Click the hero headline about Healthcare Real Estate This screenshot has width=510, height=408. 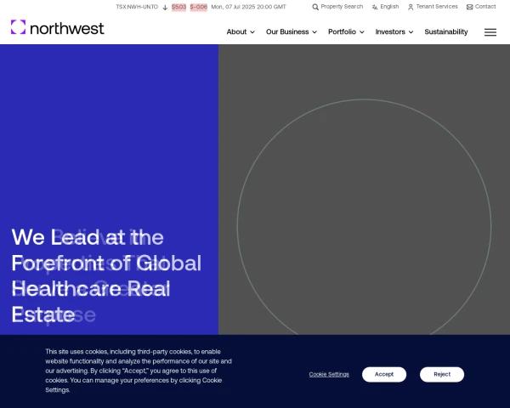coord(106,276)
